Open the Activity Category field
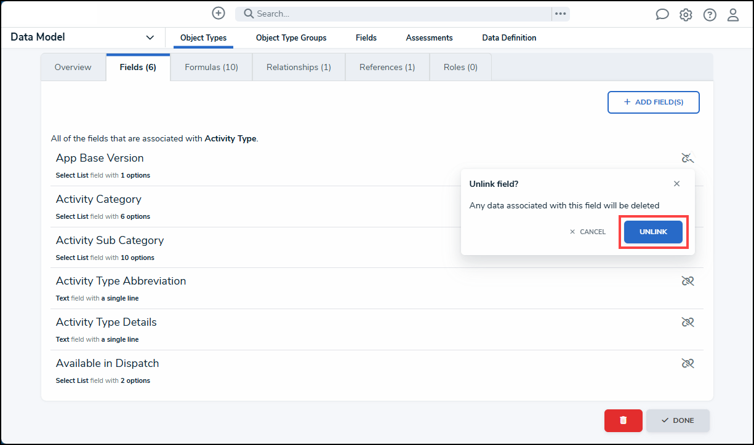The image size is (754, 445). pyautogui.click(x=98, y=199)
